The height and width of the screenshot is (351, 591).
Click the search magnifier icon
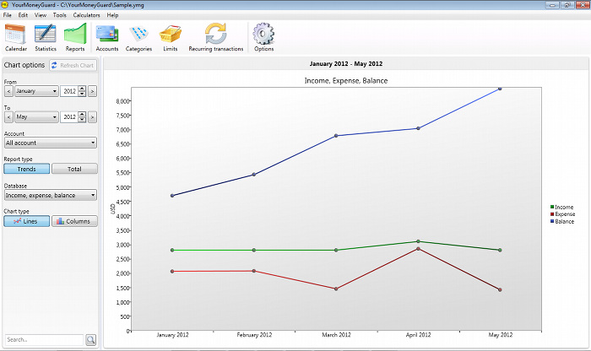[91, 340]
